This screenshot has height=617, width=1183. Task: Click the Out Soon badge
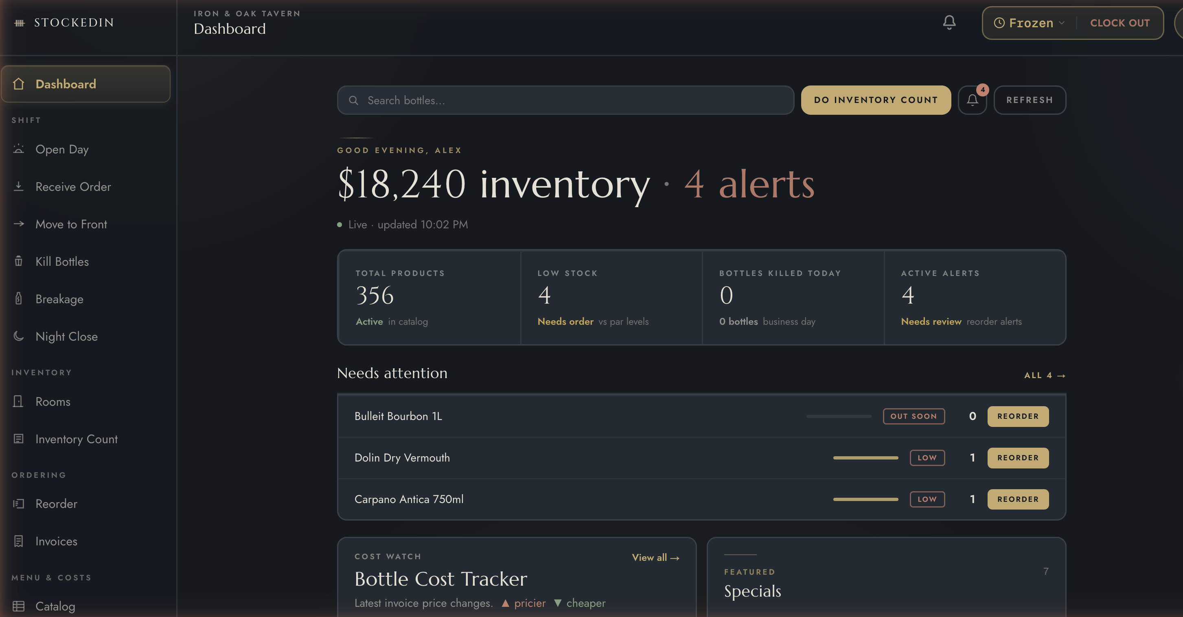914,416
